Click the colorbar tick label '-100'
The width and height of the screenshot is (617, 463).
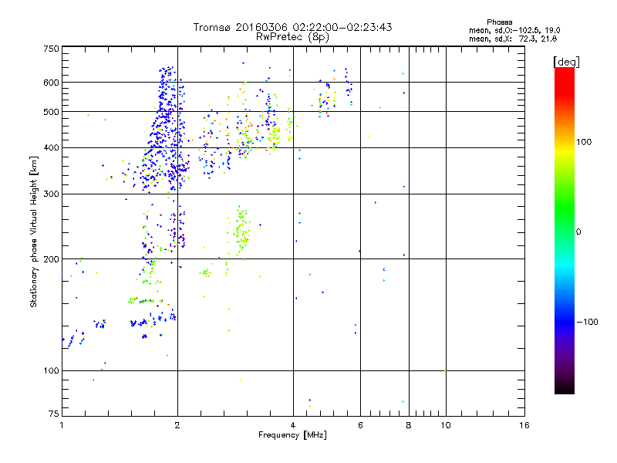pos(588,322)
